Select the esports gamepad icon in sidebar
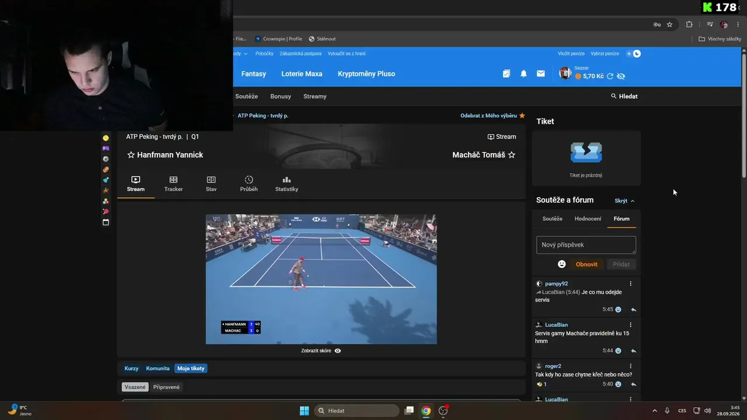Image resolution: width=747 pixels, height=420 pixels. 106,149
